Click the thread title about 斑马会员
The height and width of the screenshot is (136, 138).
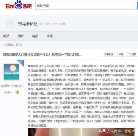click(x=42, y=55)
